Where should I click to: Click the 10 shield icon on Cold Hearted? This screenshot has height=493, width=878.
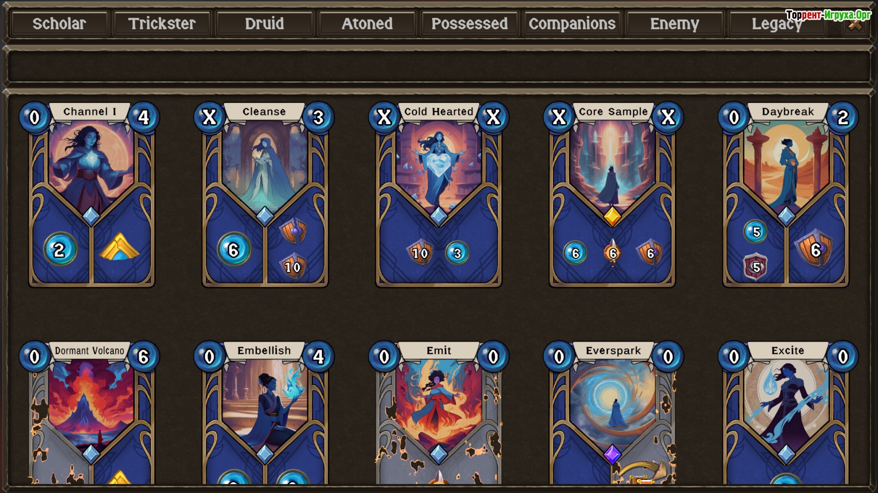(x=420, y=252)
